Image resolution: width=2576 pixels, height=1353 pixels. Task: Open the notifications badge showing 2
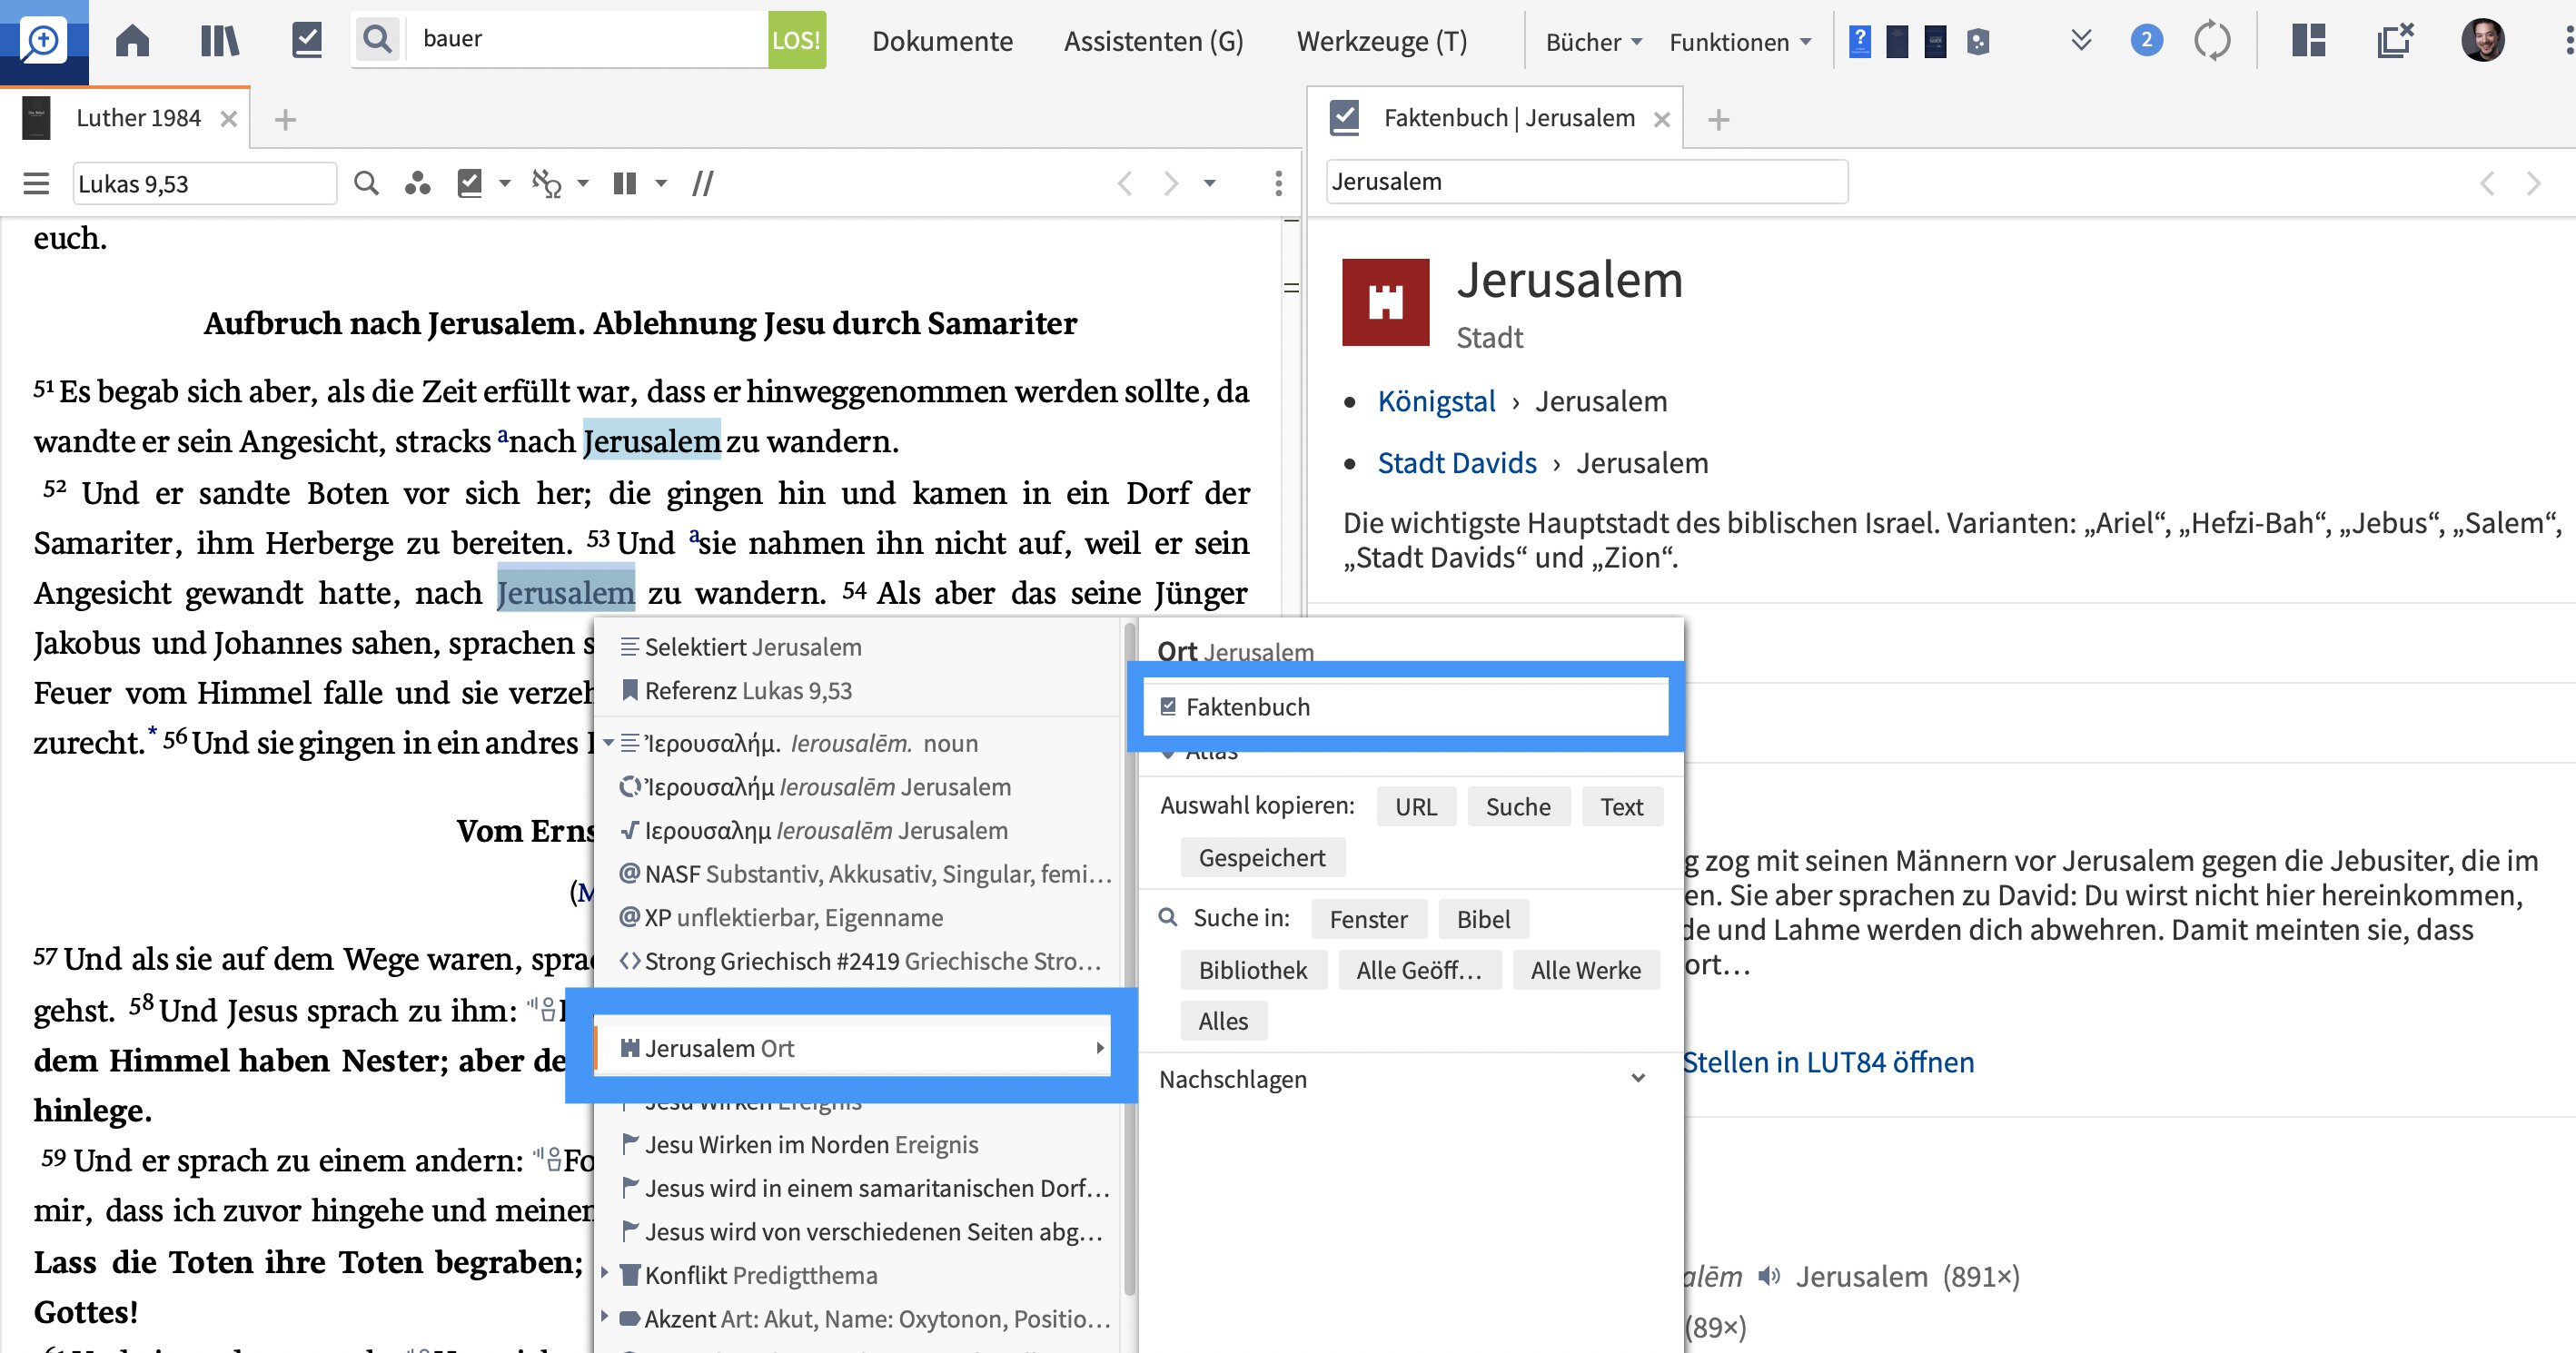point(2146,40)
